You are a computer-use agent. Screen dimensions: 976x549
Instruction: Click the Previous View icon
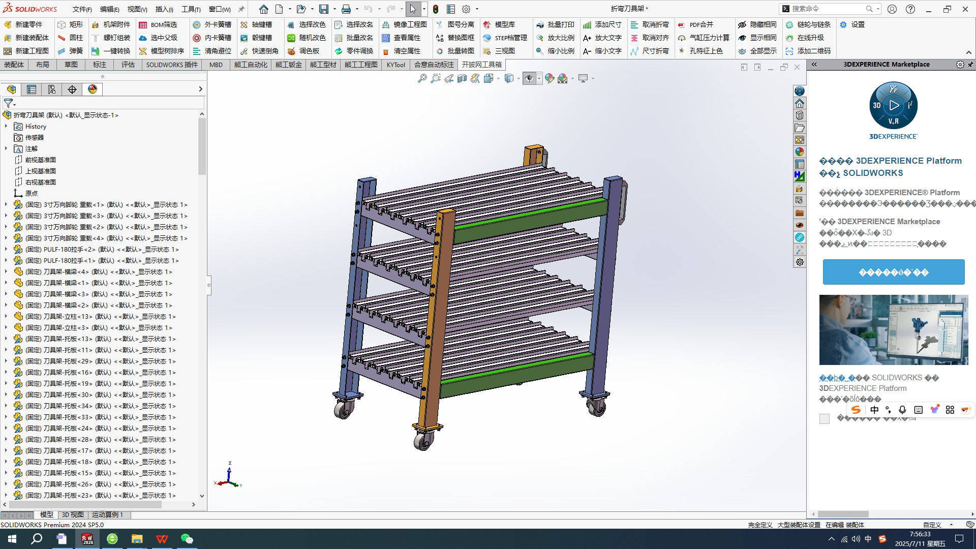[x=448, y=78]
